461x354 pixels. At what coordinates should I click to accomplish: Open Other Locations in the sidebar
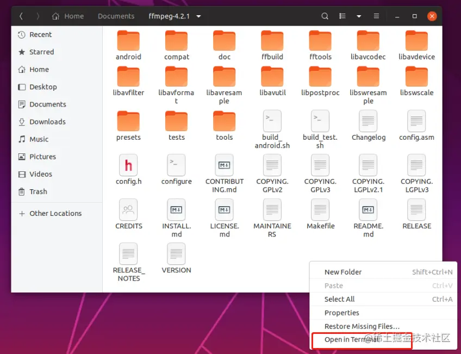pyautogui.click(x=57, y=214)
